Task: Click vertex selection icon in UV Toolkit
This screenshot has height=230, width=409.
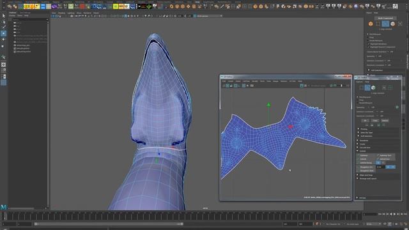Action: coord(361,88)
